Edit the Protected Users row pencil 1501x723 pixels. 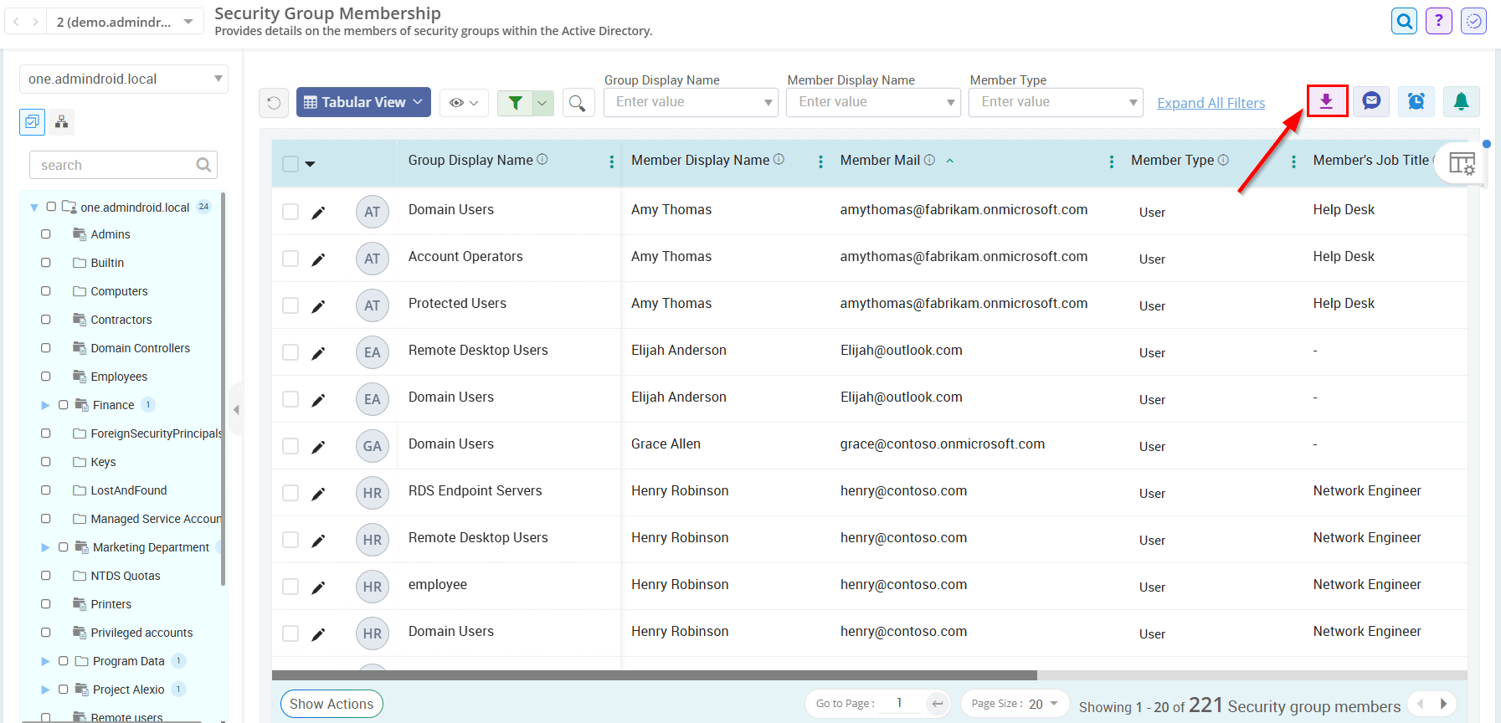point(318,306)
